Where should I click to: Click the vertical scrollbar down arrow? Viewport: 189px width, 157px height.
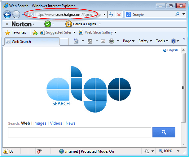[x=183, y=144]
